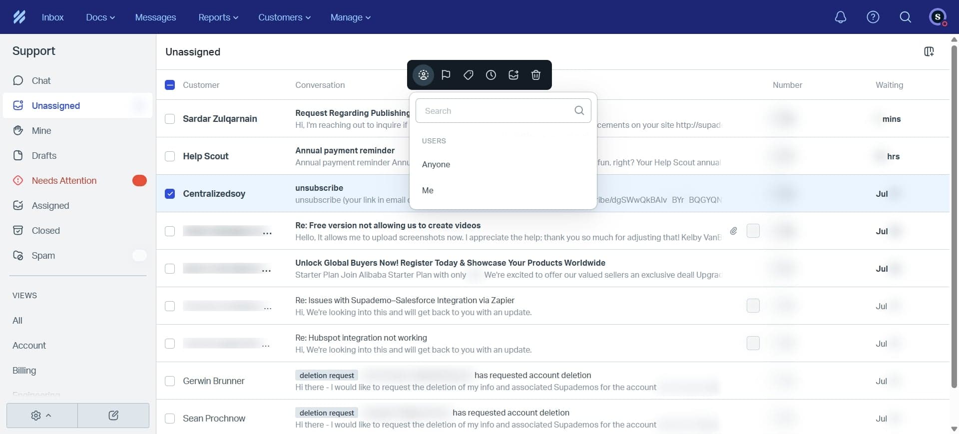The image size is (959, 434).
Task: Uncheck the Centralizedsoy conversation checkbox
Action: point(170,194)
